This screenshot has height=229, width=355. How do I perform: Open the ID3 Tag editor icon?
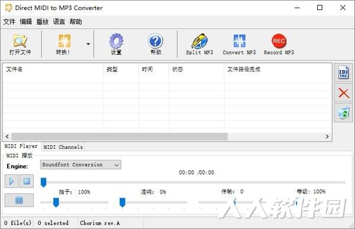[x=343, y=73]
